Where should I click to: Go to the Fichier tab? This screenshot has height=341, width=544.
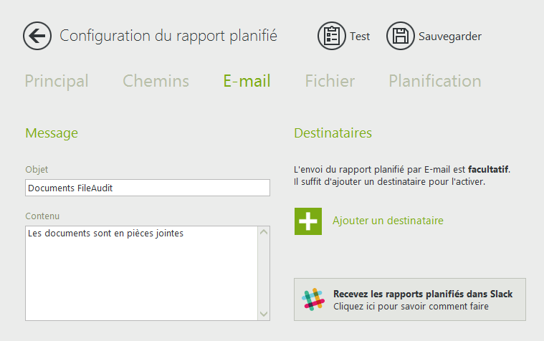tap(330, 81)
